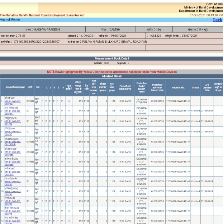Open job card MP-11-002-063-003/111 in row 2
Viewport: 223px width, 224px height.
pyautogui.click(x=13, y=112)
